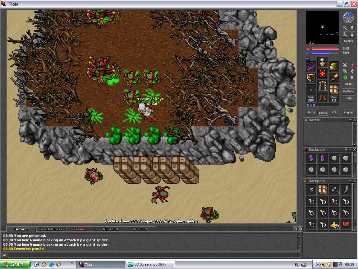This screenshot has width=358, height=269.
Task: Toggle the Skills window button
Action: (311, 112)
